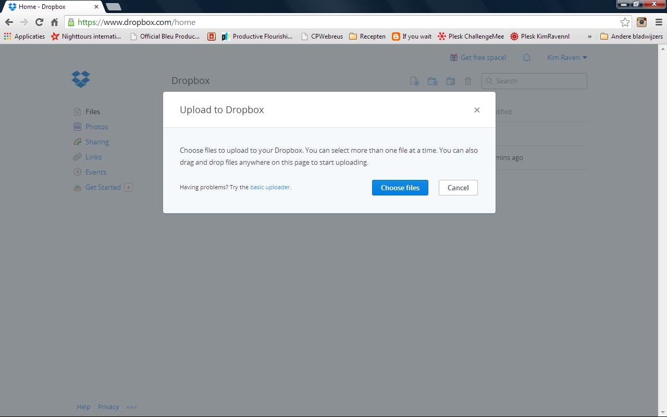Click the gift box icon
The width and height of the screenshot is (667, 417).
click(454, 57)
